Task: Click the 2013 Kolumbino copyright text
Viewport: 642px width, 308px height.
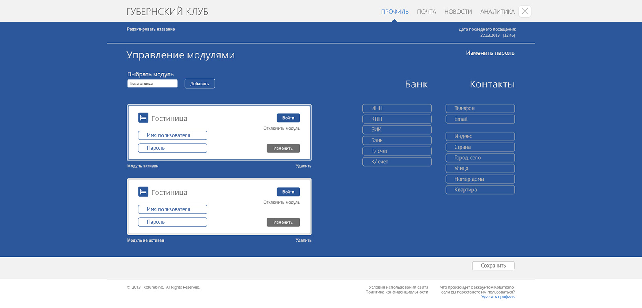Action: pos(163,287)
